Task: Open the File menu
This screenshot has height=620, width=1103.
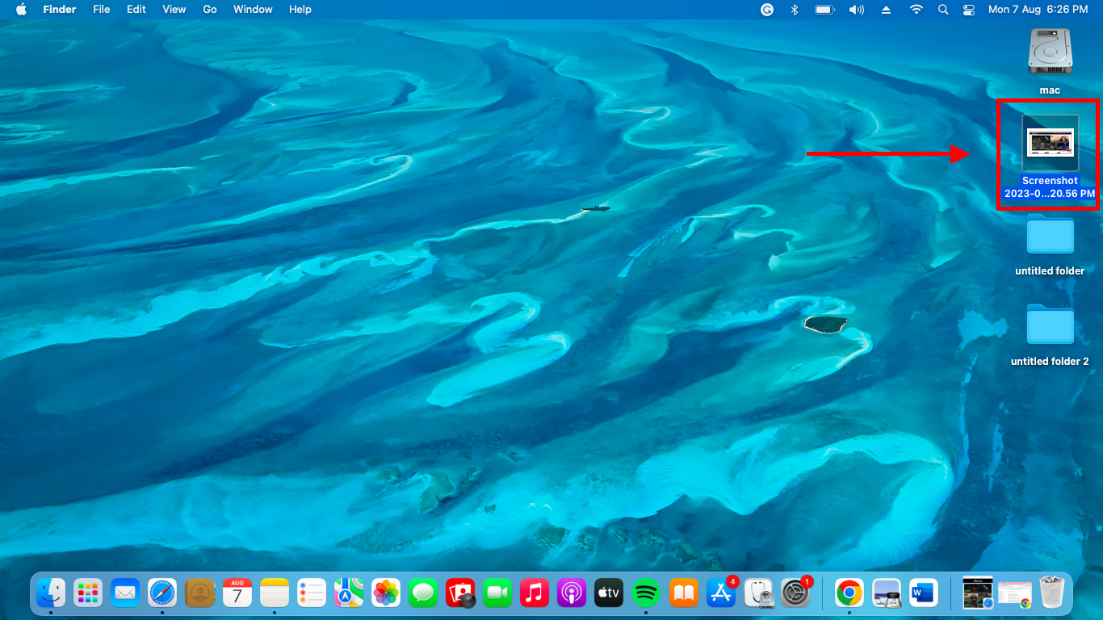Action: point(102,9)
